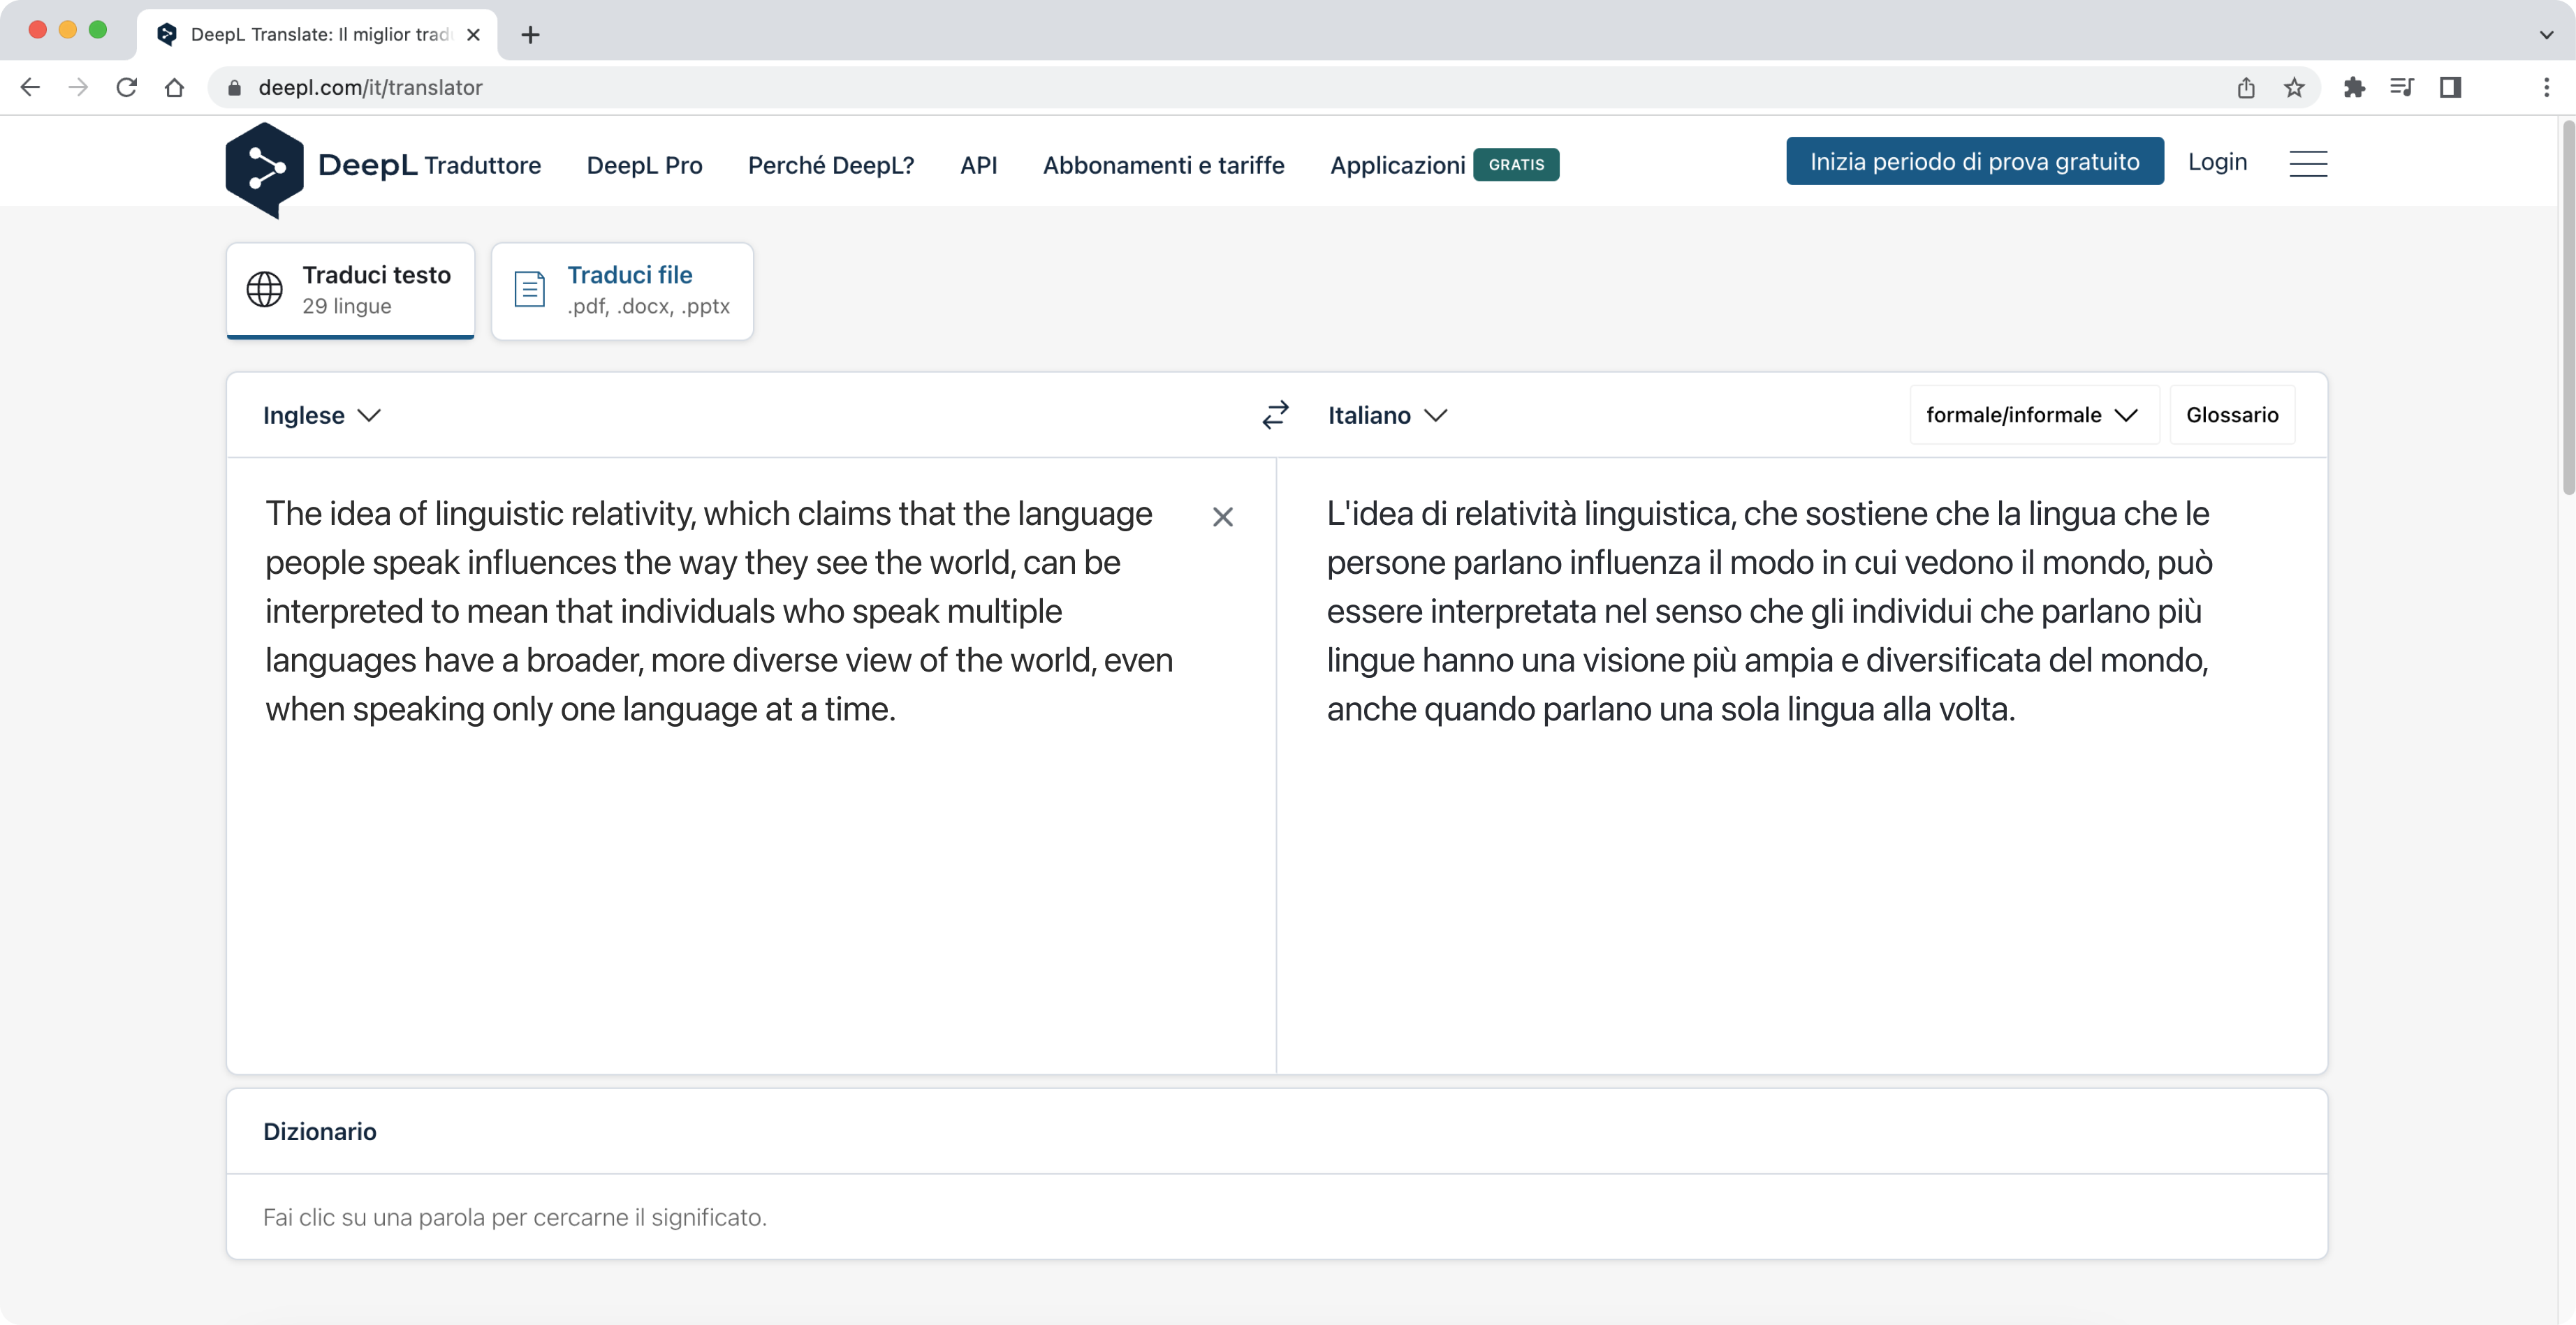
Task: Open the Abbonamenti e tariffe menu
Action: (1163, 165)
